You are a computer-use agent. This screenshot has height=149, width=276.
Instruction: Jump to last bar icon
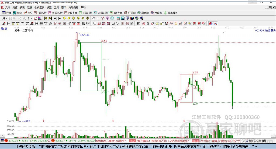tap(50, 18)
